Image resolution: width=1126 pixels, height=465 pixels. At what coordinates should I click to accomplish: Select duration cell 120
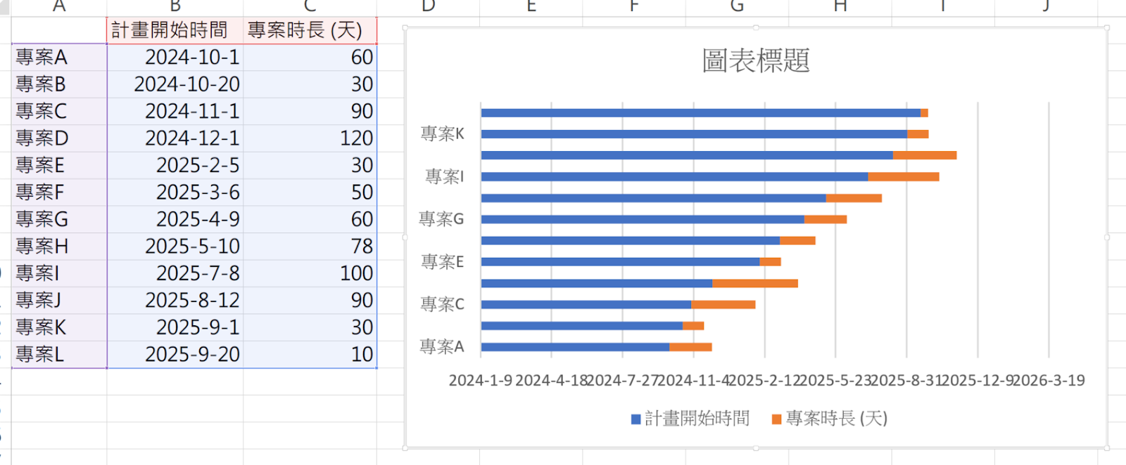click(310, 138)
